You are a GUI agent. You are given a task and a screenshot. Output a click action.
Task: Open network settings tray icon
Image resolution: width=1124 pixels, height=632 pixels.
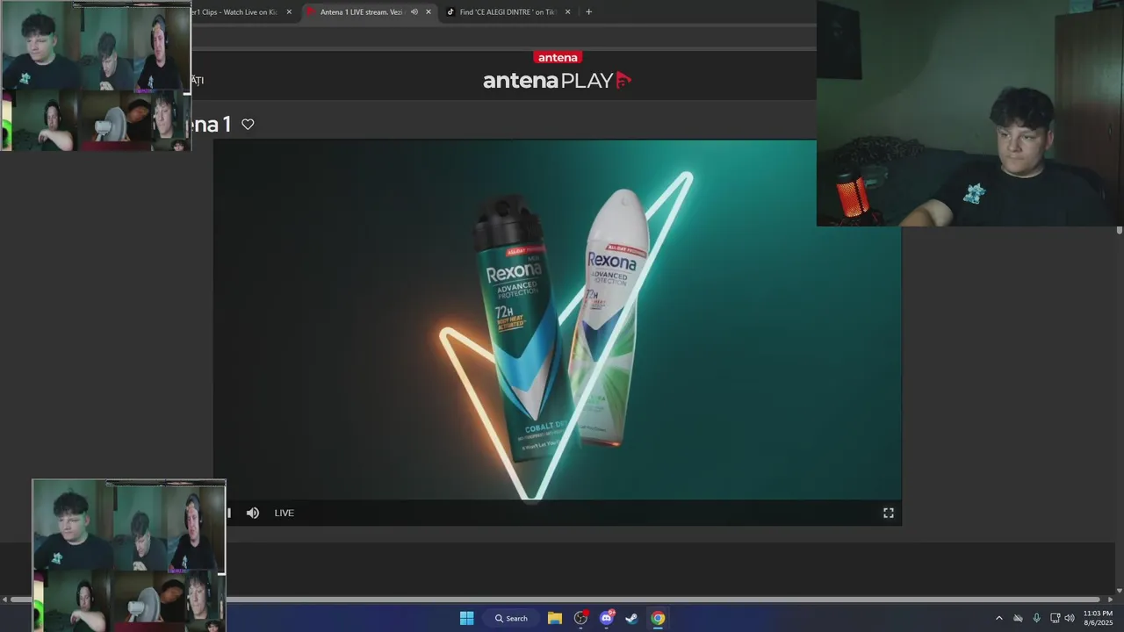1055,618
